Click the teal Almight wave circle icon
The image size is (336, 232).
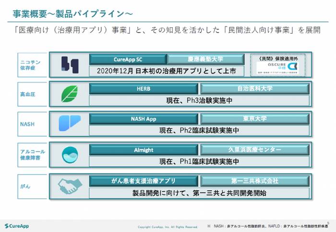(x=70, y=154)
